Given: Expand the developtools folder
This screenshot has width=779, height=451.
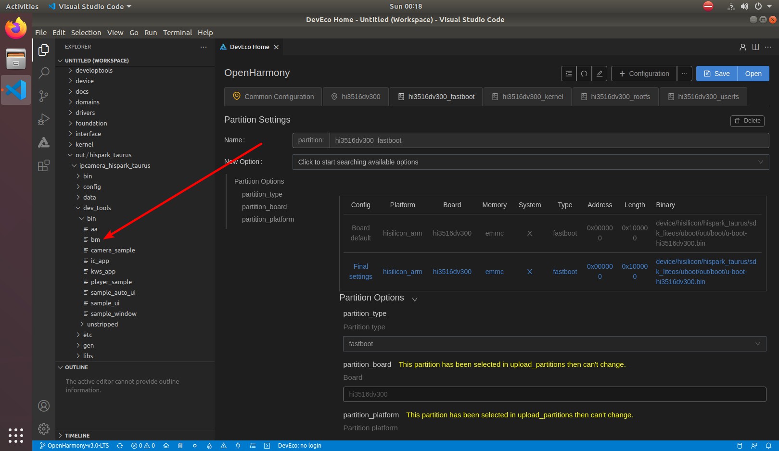Looking at the screenshot, I should coord(94,70).
